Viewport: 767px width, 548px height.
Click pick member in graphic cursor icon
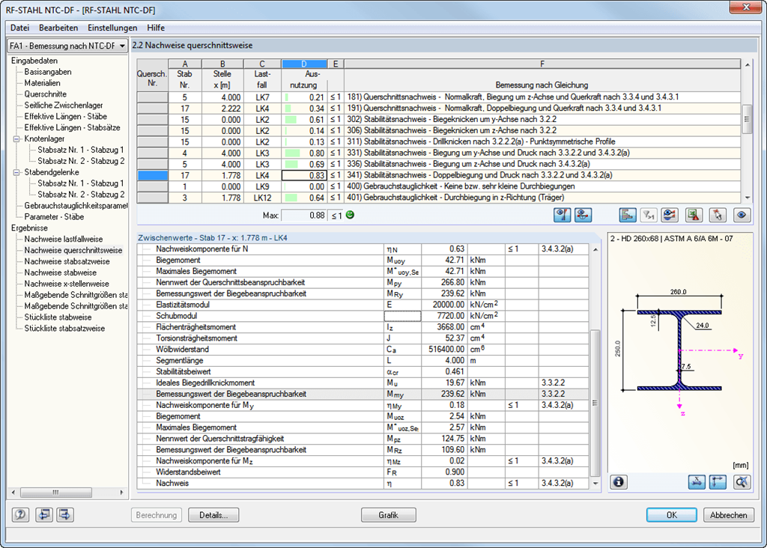point(718,215)
